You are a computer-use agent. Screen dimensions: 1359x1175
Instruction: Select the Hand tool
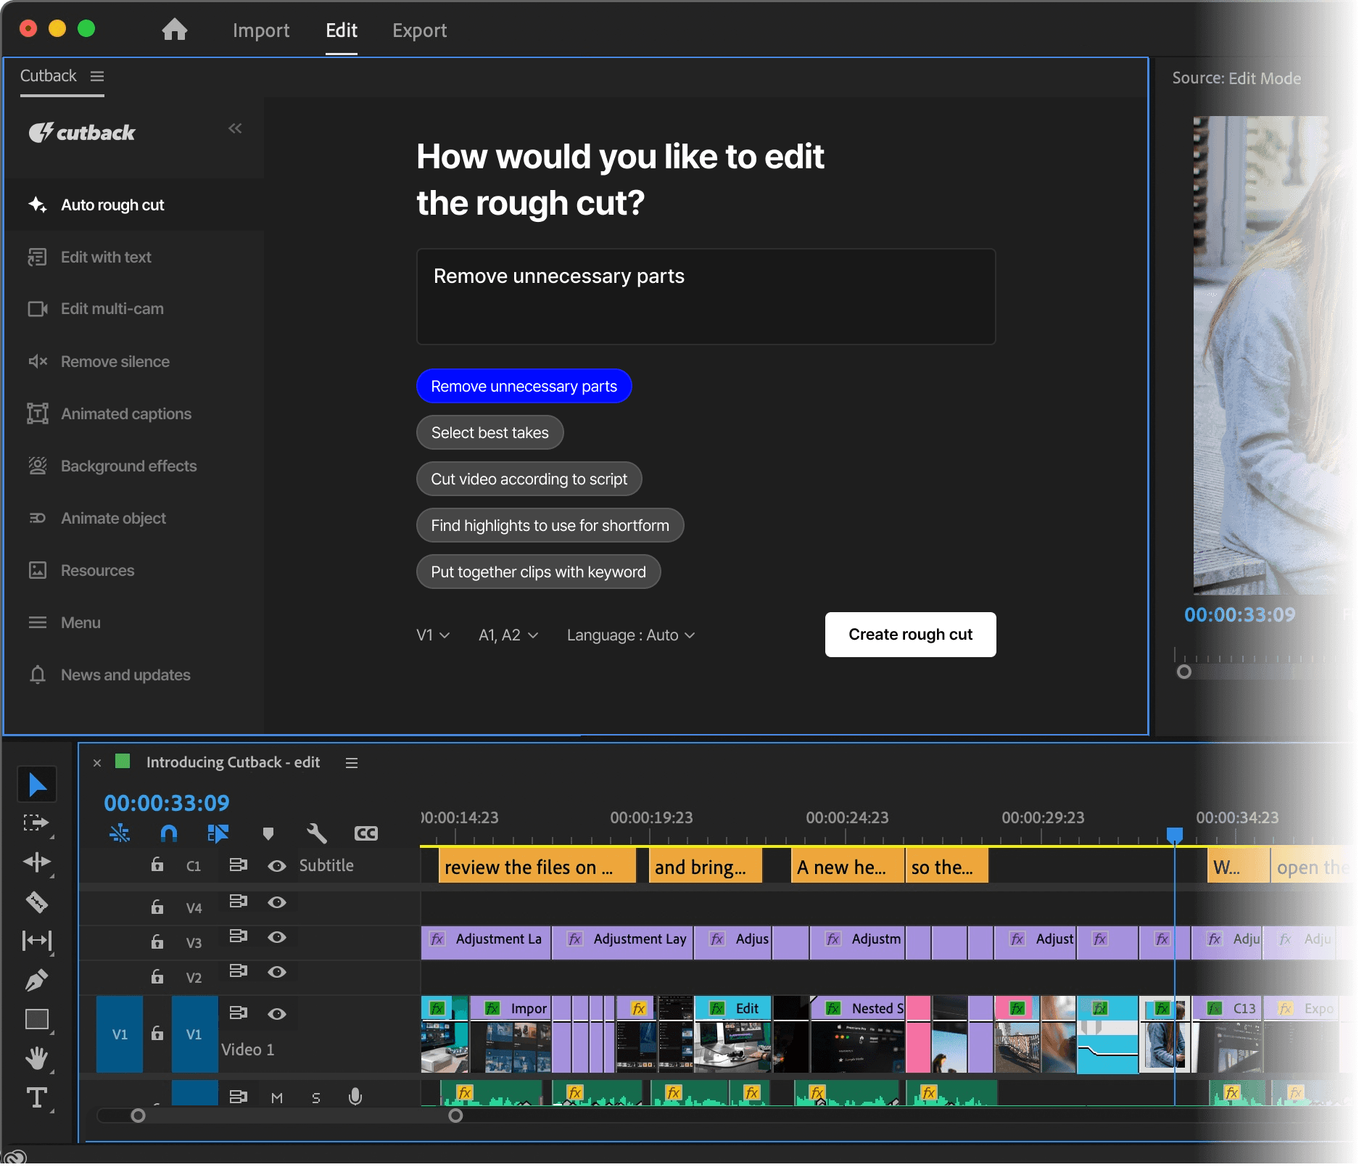37,1058
